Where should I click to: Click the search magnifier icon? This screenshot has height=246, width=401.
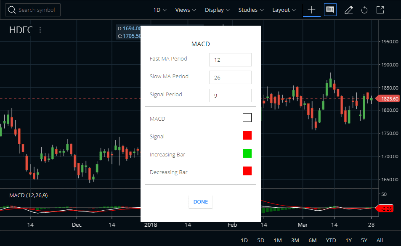tap(12, 10)
